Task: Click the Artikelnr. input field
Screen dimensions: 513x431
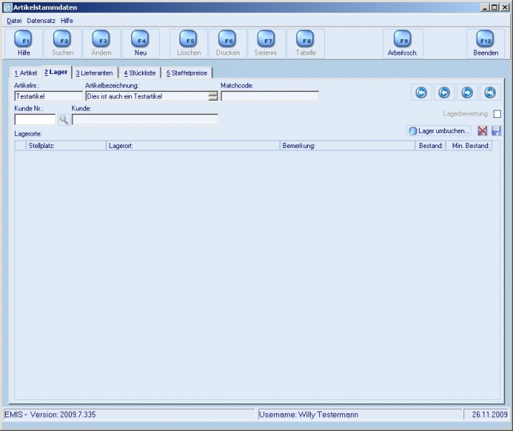Action: pyautogui.click(x=49, y=96)
